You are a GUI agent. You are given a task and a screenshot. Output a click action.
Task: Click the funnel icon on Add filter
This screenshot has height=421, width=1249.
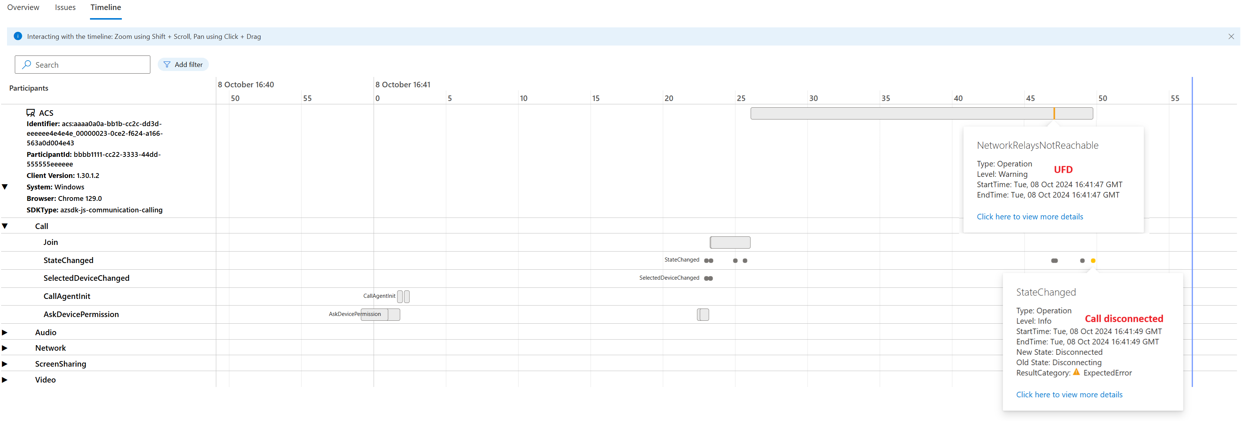coord(167,64)
